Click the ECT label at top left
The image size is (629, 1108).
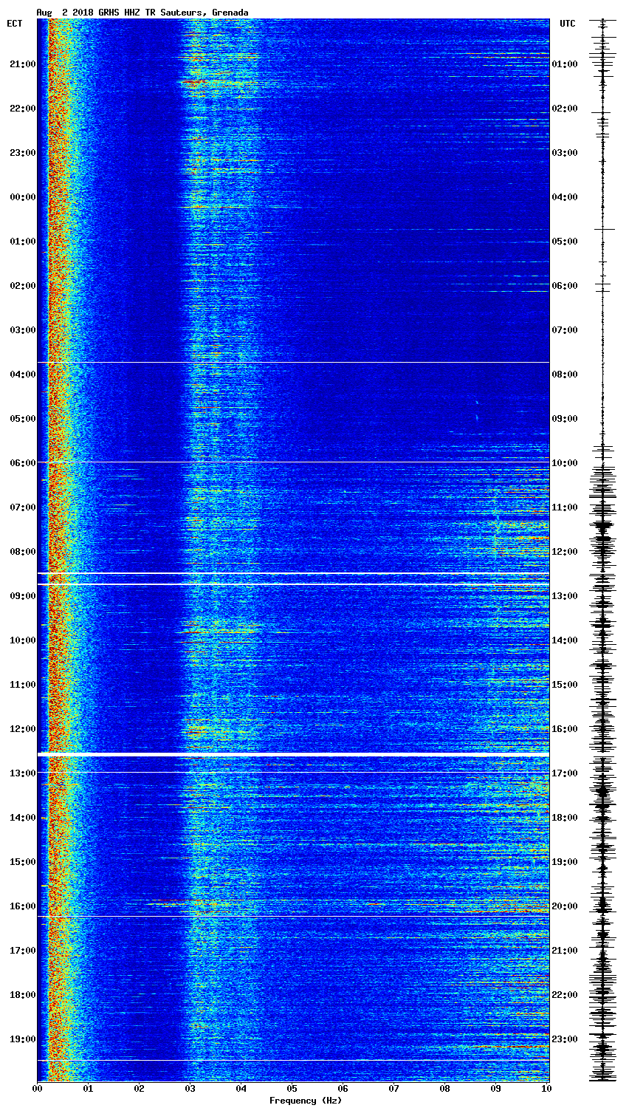15,24
